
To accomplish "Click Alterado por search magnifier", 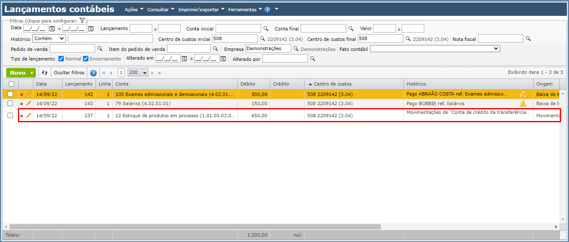I will 312,59.
